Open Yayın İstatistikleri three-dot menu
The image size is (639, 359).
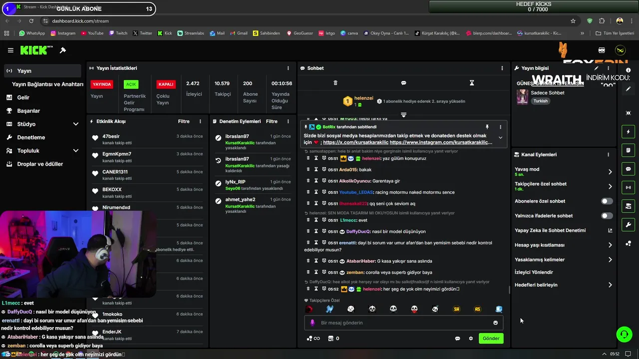(288, 68)
